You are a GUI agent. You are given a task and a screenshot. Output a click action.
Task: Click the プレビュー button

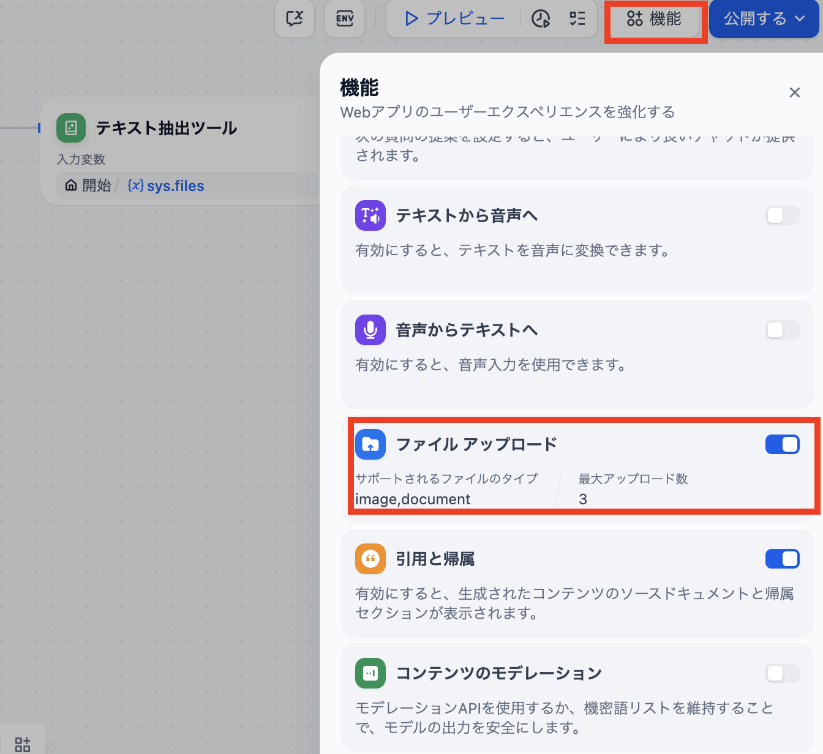(x=454, y=19)
